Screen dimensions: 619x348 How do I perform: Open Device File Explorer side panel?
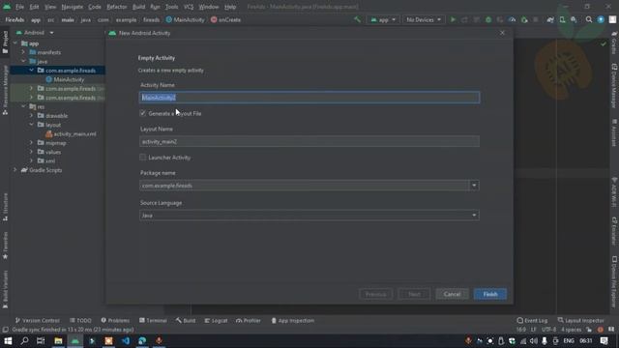pyautogui.click(x=614, y=281)
